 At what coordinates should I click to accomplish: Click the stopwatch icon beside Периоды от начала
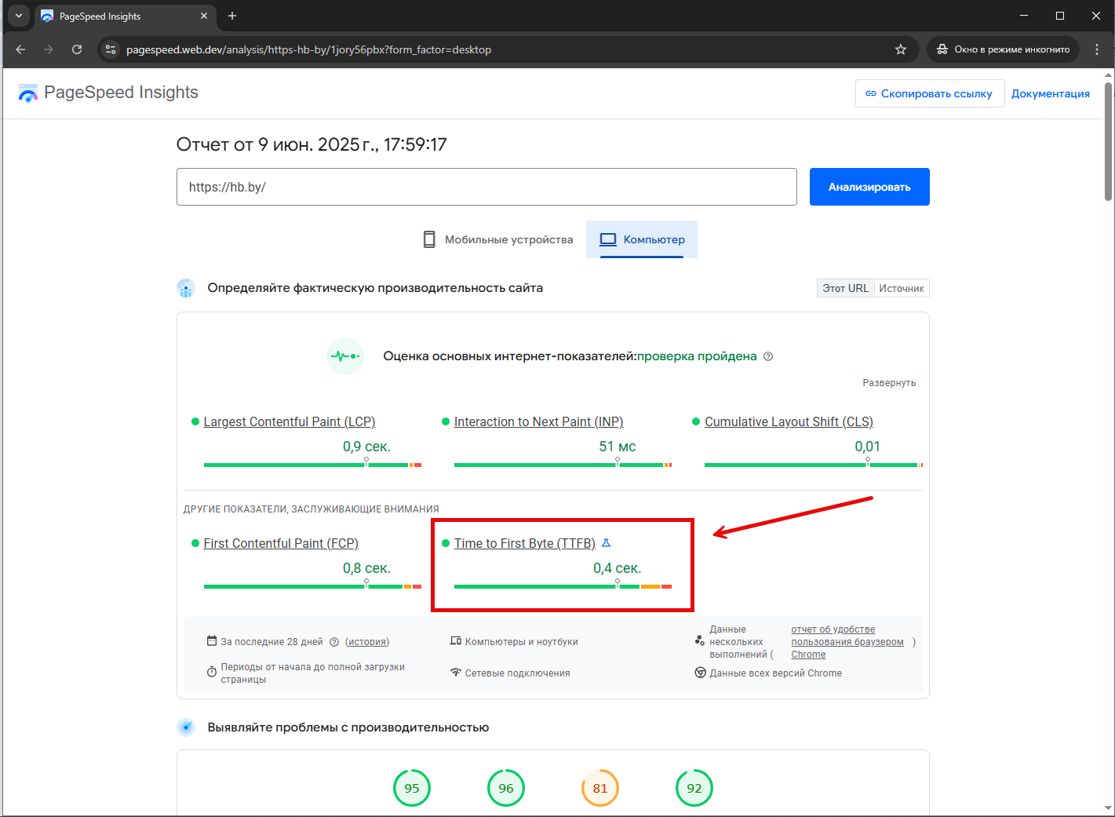point(212,673)
